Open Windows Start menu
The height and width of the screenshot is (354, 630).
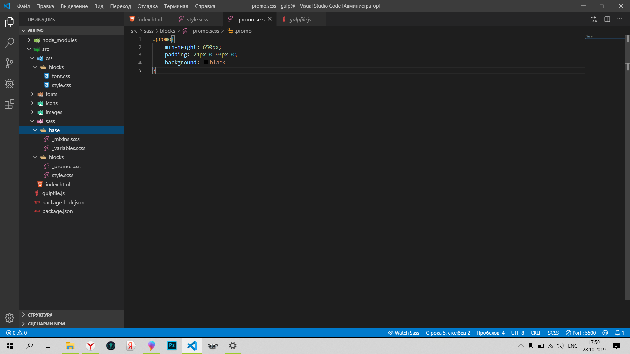pos(10,345)
